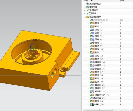Select the 基准坐标系 (0) row label

[x=102, y=20]
